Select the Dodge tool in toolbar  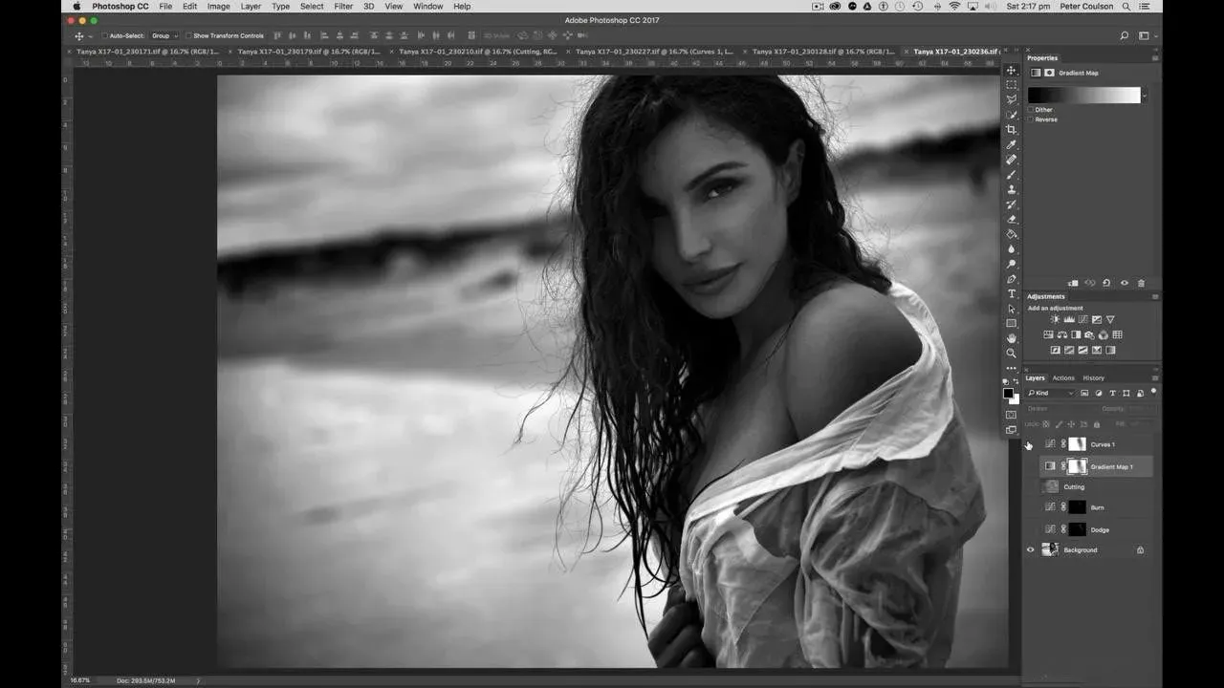pyautogui.click(x=1012, y=265)
